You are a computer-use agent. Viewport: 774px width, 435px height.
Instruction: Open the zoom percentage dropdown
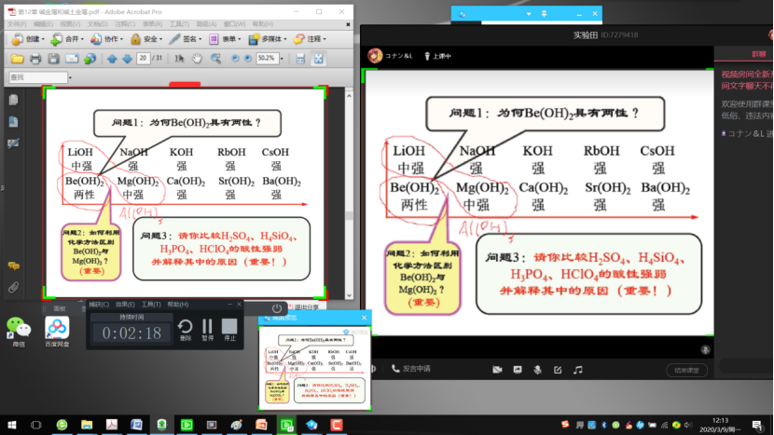point(281,59)
